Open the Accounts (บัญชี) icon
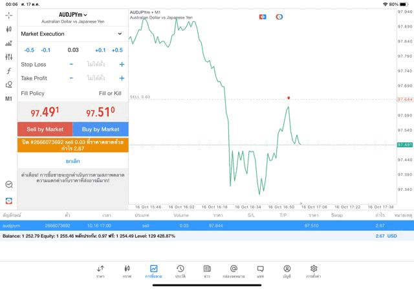The image size is (414, 289). coord(287,271)
